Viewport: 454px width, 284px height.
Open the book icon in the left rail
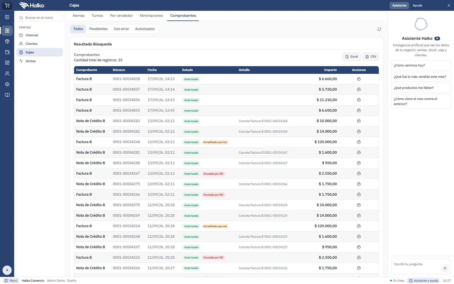point(7,95)
